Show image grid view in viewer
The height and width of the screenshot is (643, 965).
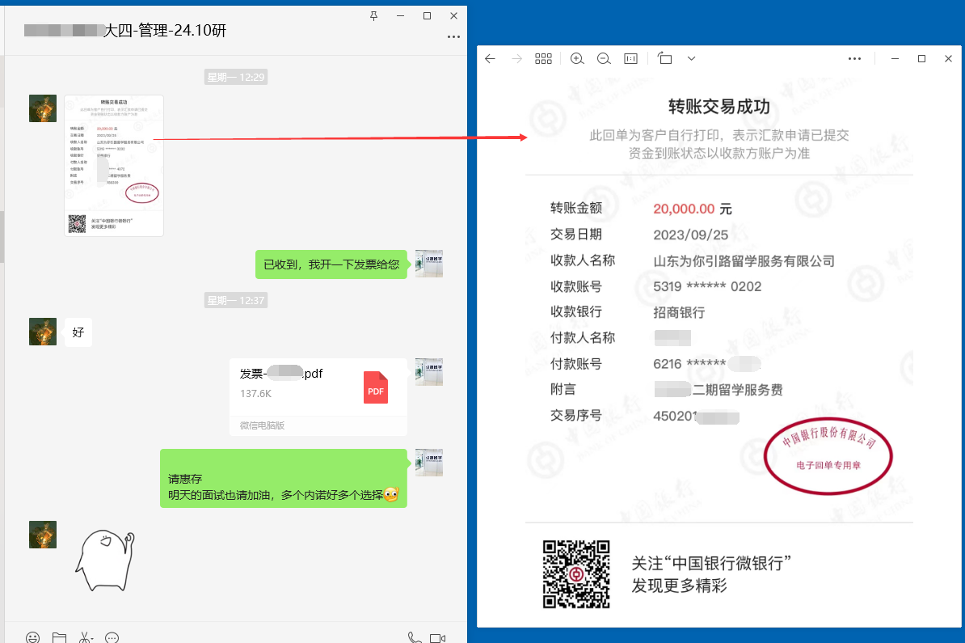543,58
